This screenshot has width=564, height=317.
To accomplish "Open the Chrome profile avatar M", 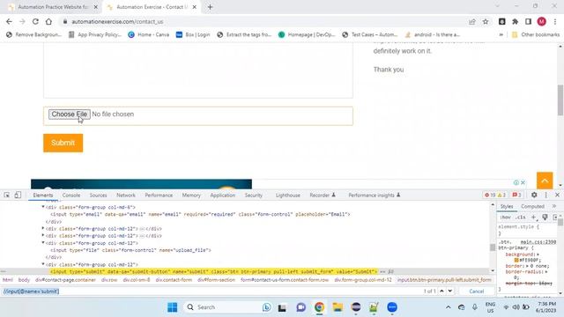I will click(542, 21).
